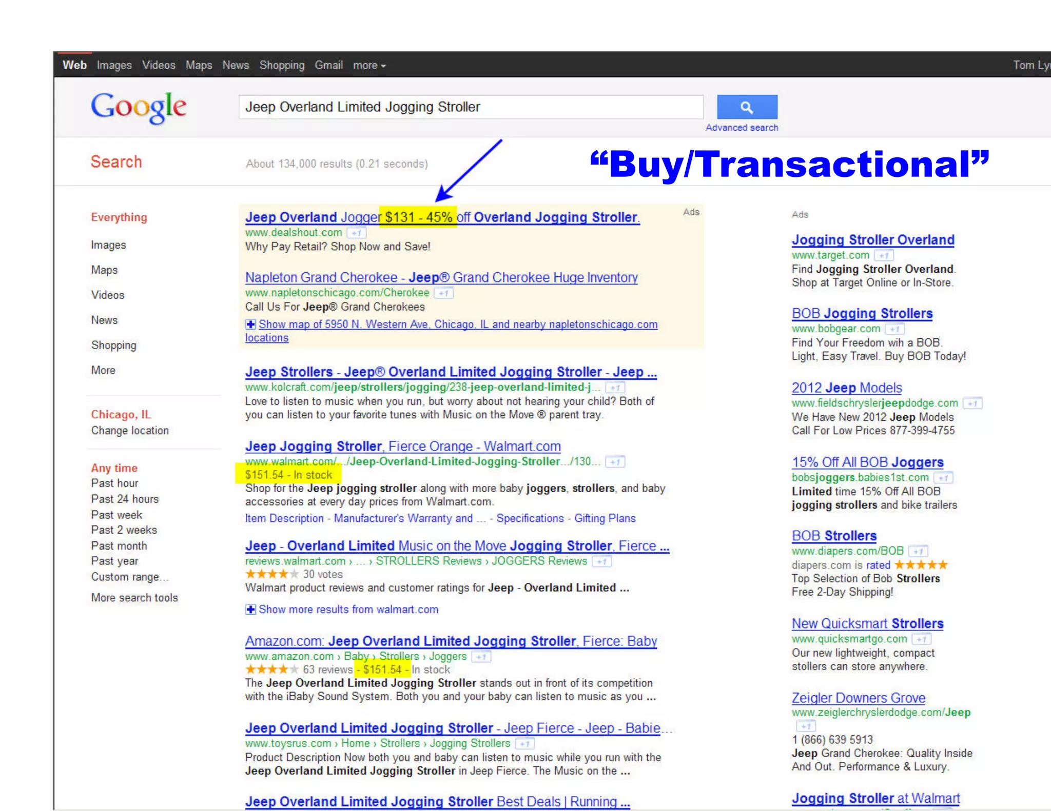Expand map plus icon for napletonschicago locations
This screenshot has width=1051, height=811.
click(x=250, y=325)
